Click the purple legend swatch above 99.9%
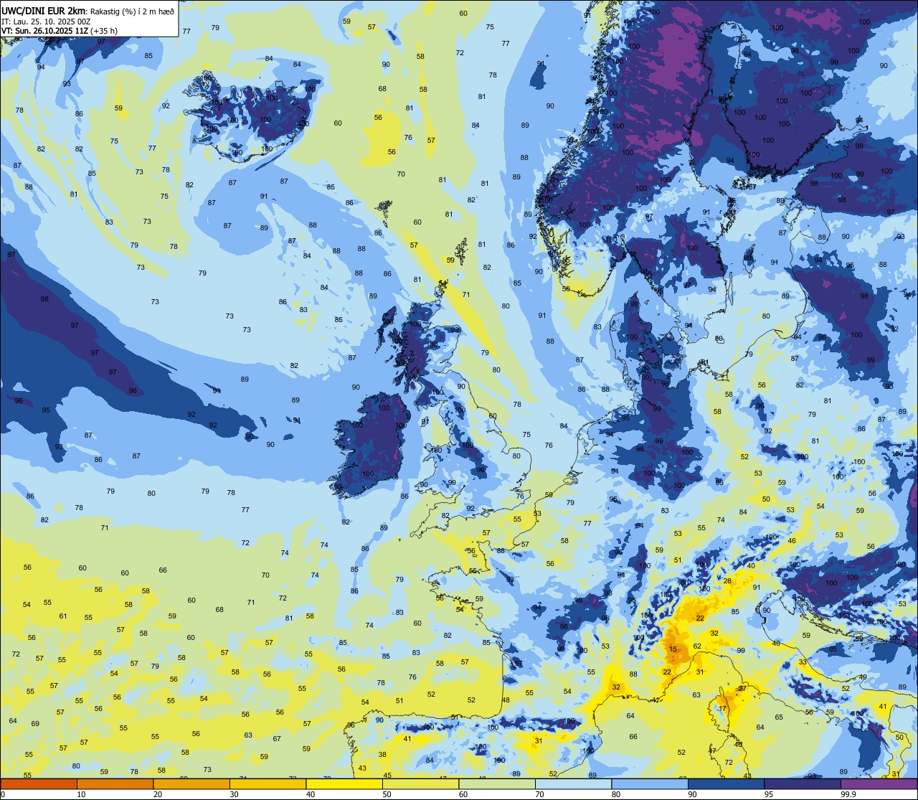918x800 pixels. [x=879, y=783]
